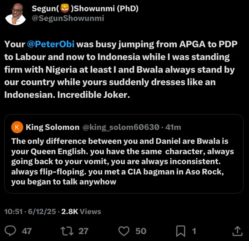This screenshot has height=241, width=249.
Task: Click the 27 reposts count
Action: point(83,231)
